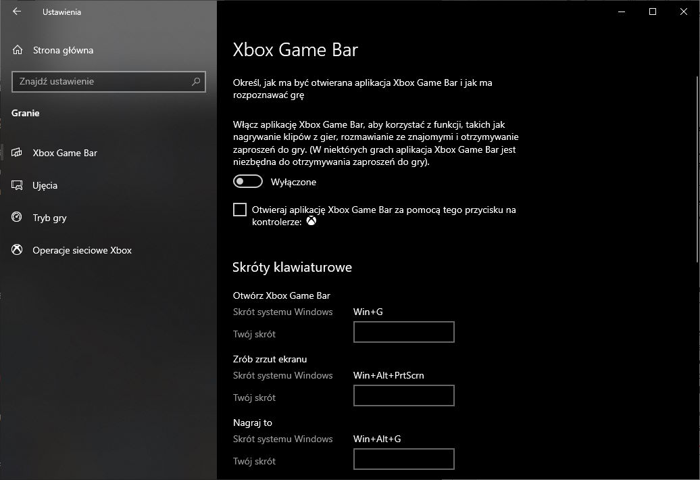The width and height of the screenshot is (700, 480).
Task: Check the open-with-controller-button checkbox
Action: pyautogui.click(x=240, y=210)
